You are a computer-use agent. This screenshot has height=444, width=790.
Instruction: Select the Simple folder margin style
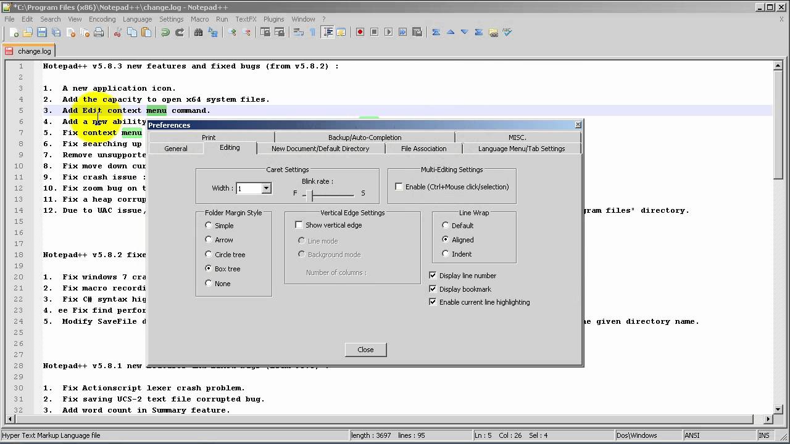click(209, 226)
